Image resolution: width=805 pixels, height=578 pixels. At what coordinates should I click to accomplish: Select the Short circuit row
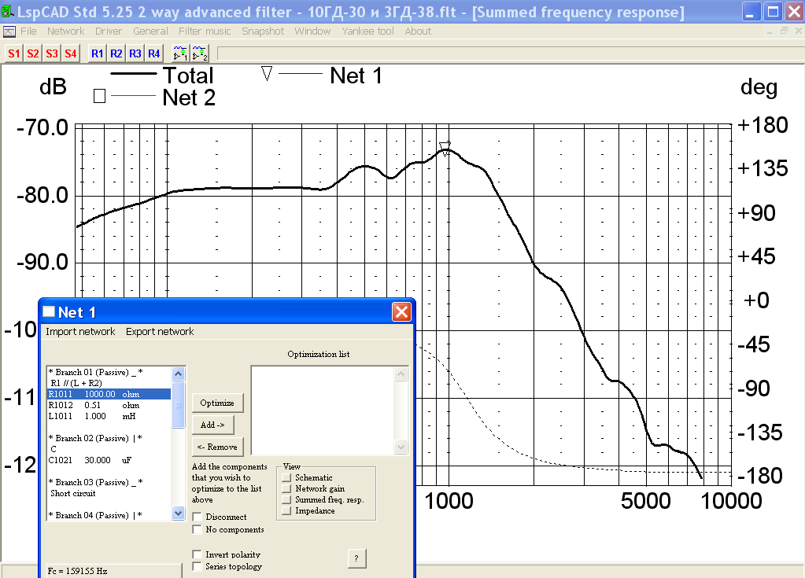[x=109, y=493]
